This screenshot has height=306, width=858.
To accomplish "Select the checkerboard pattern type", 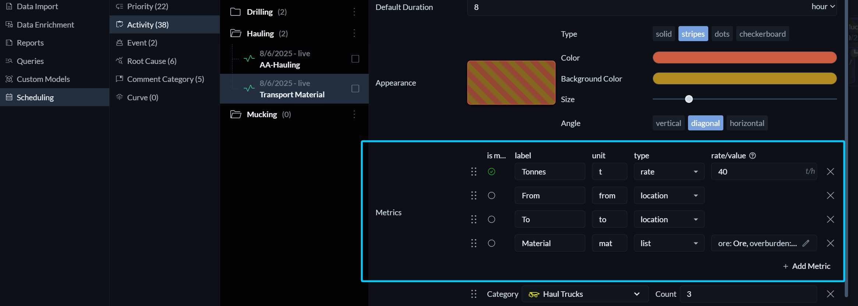I will point(762,34).
